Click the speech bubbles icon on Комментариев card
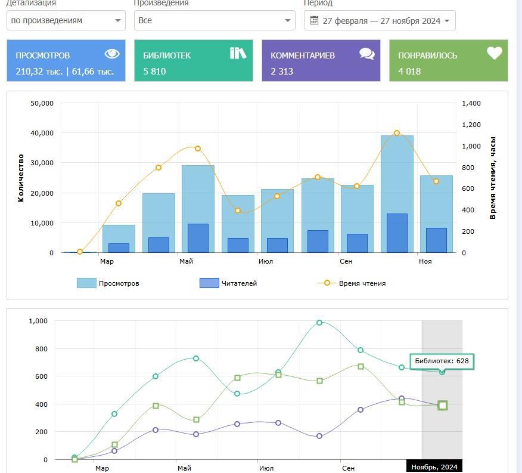 367,54
